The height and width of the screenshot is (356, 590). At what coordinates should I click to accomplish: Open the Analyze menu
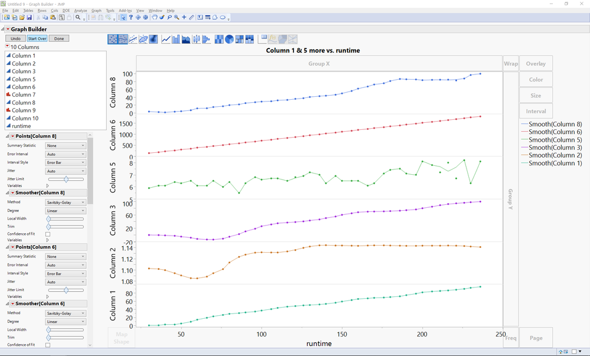(80, 10)
